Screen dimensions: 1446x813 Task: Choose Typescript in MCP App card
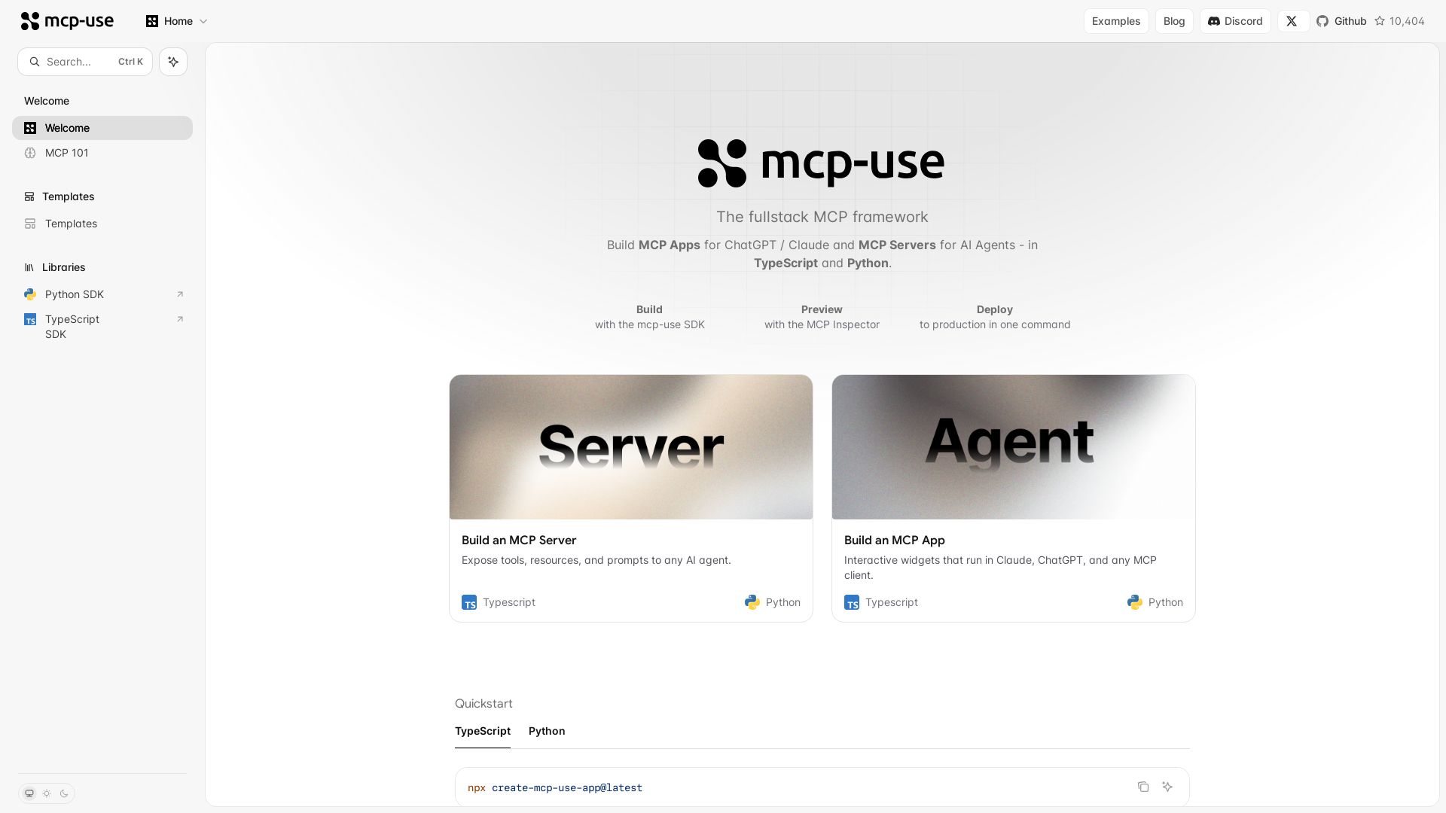[x=881, y=602]
